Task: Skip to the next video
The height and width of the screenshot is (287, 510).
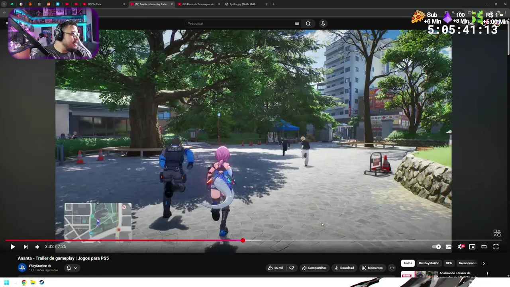Action: pos(26,247)
